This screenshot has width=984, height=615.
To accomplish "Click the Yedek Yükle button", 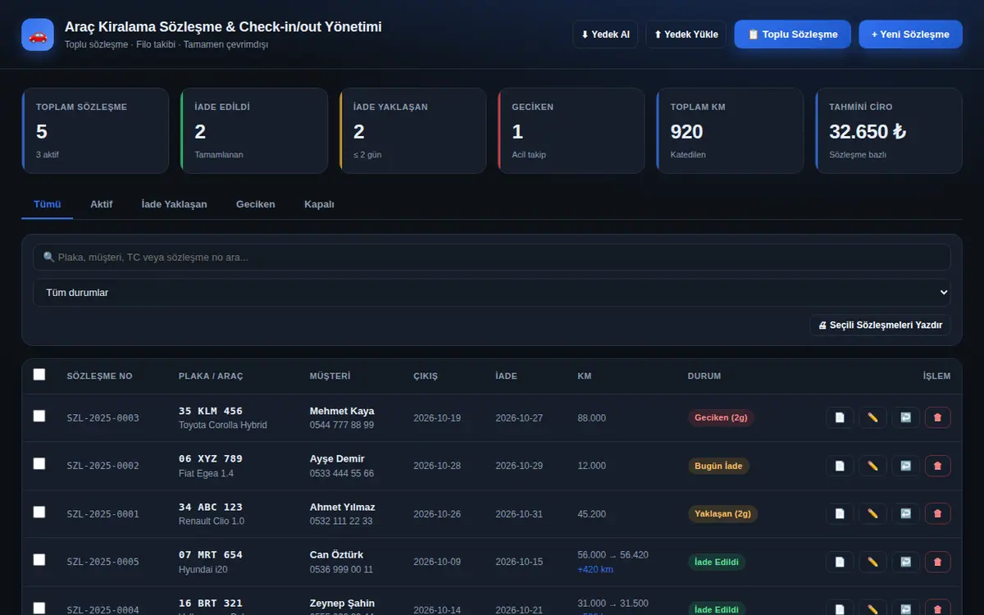I will click(686, 34).
